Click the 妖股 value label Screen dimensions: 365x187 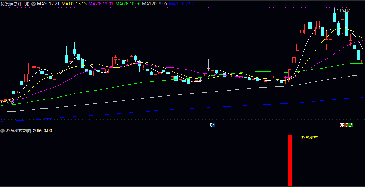tap(42, 131)
